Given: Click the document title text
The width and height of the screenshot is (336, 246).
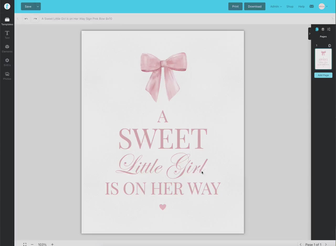Looking at the screenshot, I should coord(77,19).
